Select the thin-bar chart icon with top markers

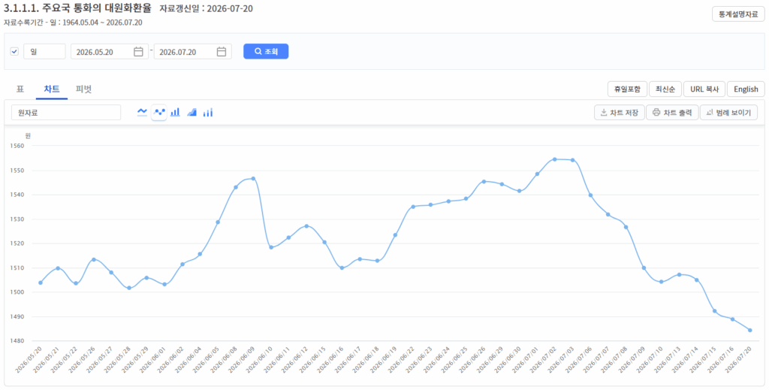point(208,112)
